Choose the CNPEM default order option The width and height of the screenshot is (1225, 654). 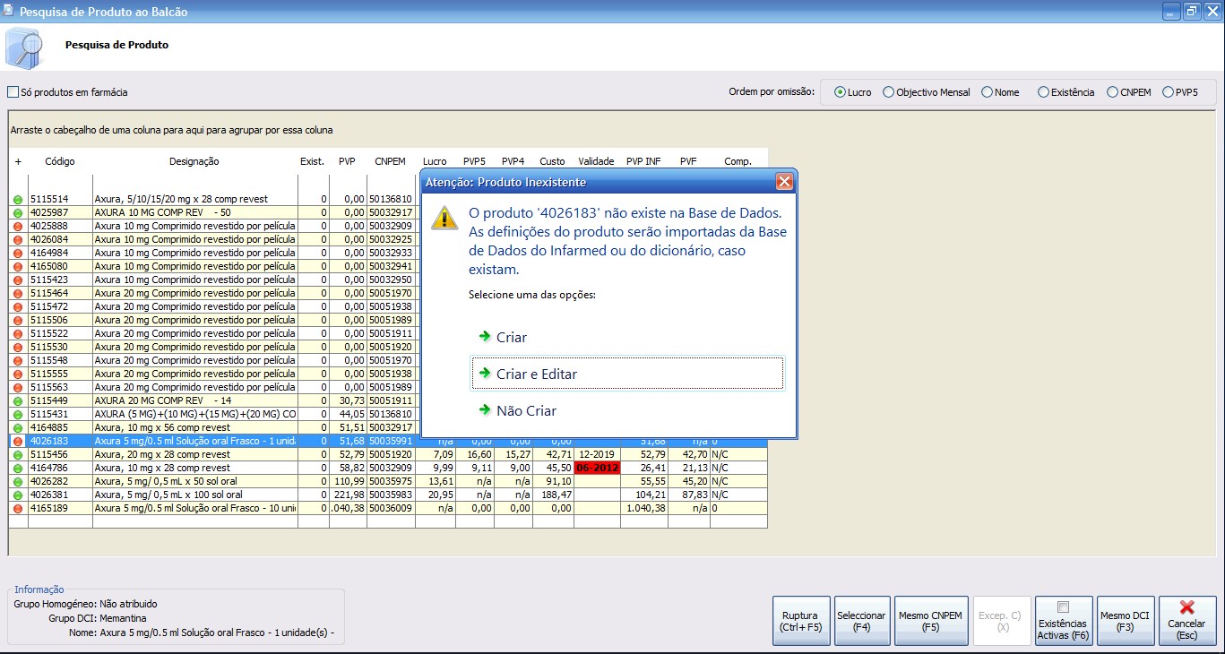(x=1112, y=92)
